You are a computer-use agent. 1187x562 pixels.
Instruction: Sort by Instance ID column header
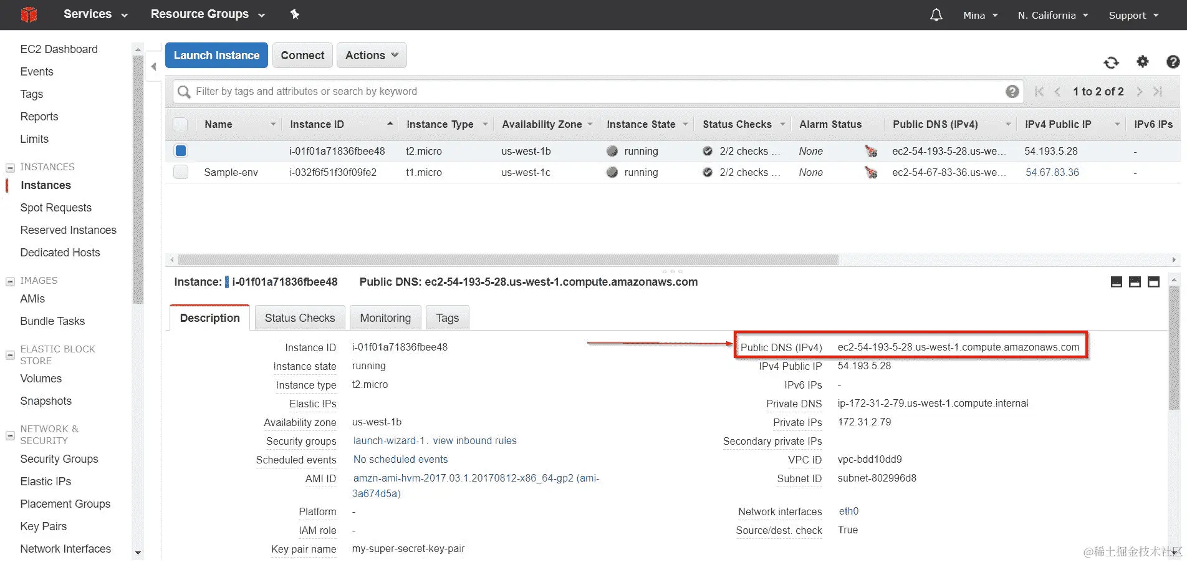(317, 124)
